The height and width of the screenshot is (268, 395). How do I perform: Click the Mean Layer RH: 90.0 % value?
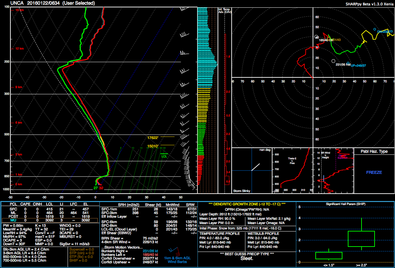217,219
